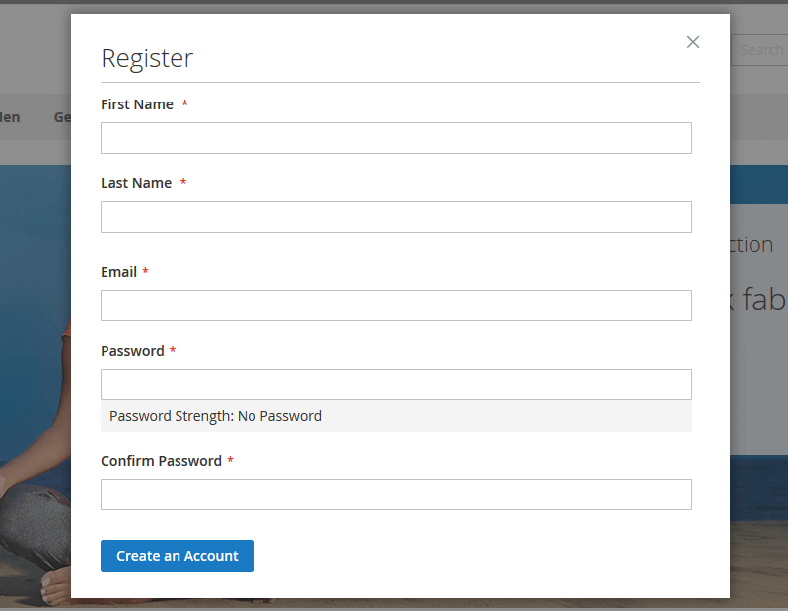The height and width of the screenshot is (611, 788).
Task: Close the Register dialog with the X
Action: (x=693, y=42)
